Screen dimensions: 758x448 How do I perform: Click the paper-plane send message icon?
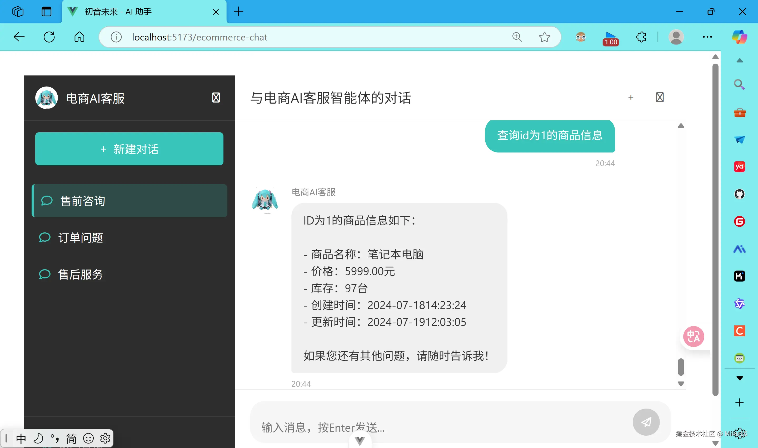click(x=646, y=422)
